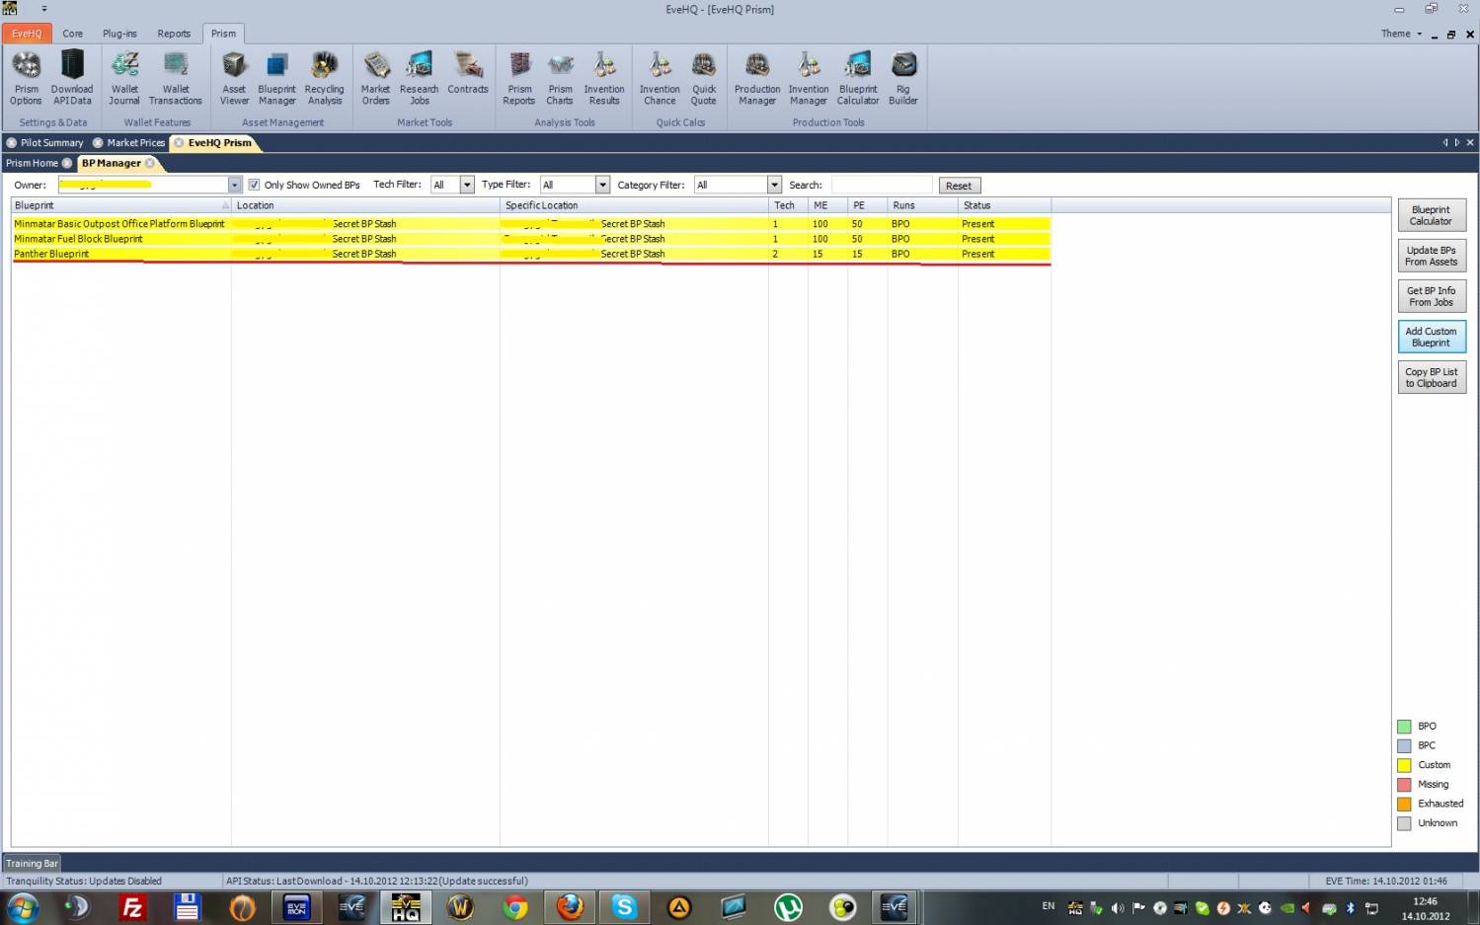Click Update BPs From Assets button
This screenshot has height=925, width=1480.
(1431, 256)
